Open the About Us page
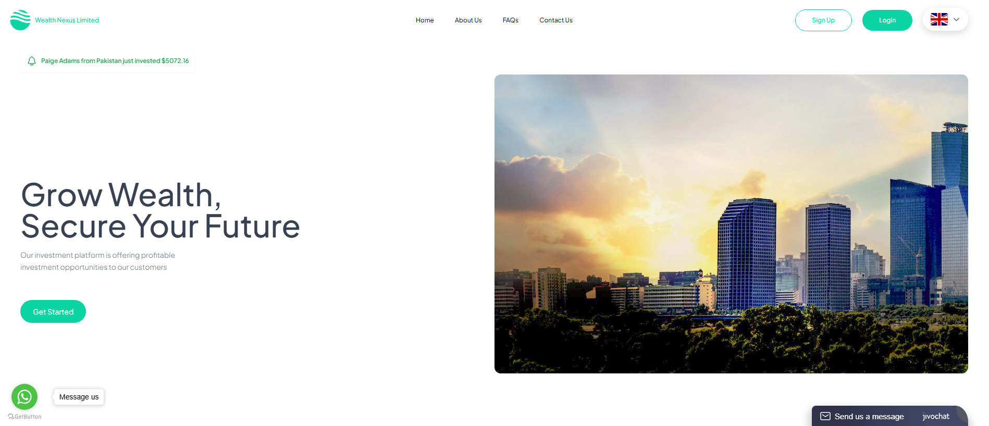The width and height of the screenshot is (989, 426). 468,20
